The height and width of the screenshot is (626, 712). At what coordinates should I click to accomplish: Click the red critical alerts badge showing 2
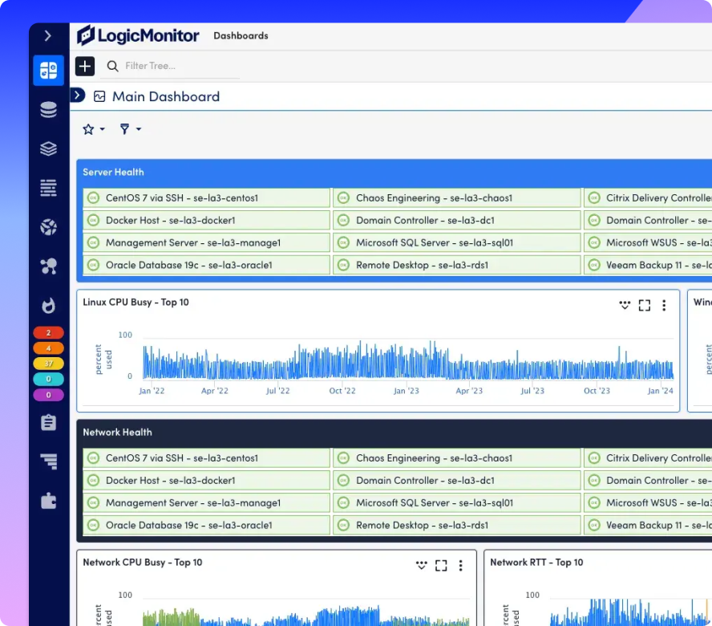click(49, 333)
